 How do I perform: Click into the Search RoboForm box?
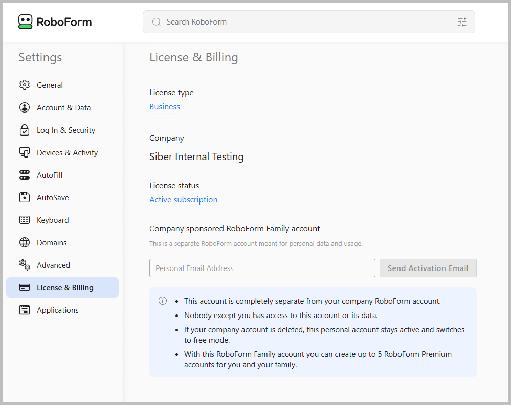tap(307, 22)
